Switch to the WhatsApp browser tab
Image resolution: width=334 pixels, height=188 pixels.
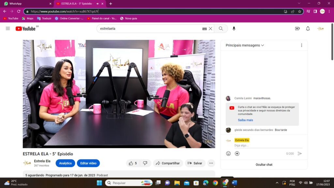click(x=27, y=4)
